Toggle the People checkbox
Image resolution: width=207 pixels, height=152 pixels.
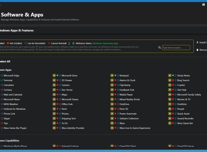tap(170, 109)
